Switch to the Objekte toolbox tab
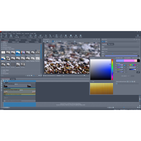Screen dimensions: 141x141 (x=5, y=42)
